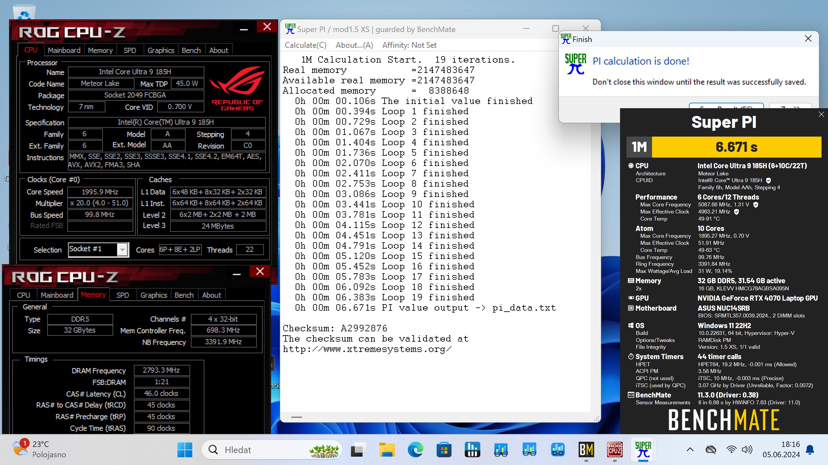Click Loop 19 finished line

[x=385, y=297]
